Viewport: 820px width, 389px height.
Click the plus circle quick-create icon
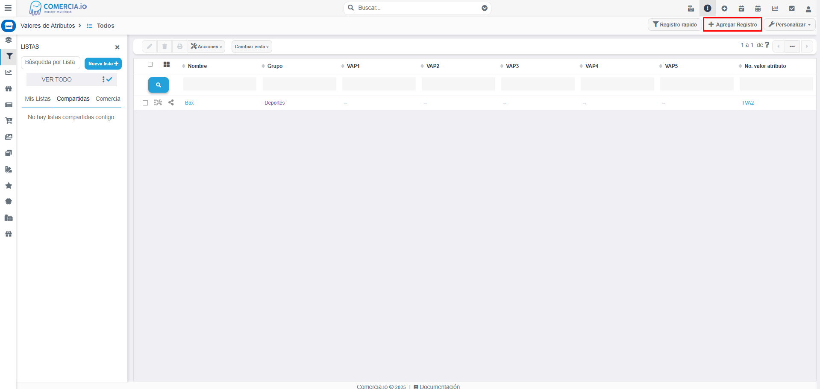coord(724,8)
